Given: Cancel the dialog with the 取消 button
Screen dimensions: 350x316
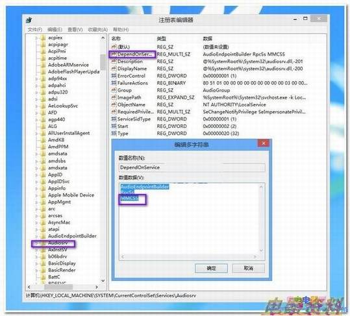Looking at the screenshot, I should [x=249, y=268].
